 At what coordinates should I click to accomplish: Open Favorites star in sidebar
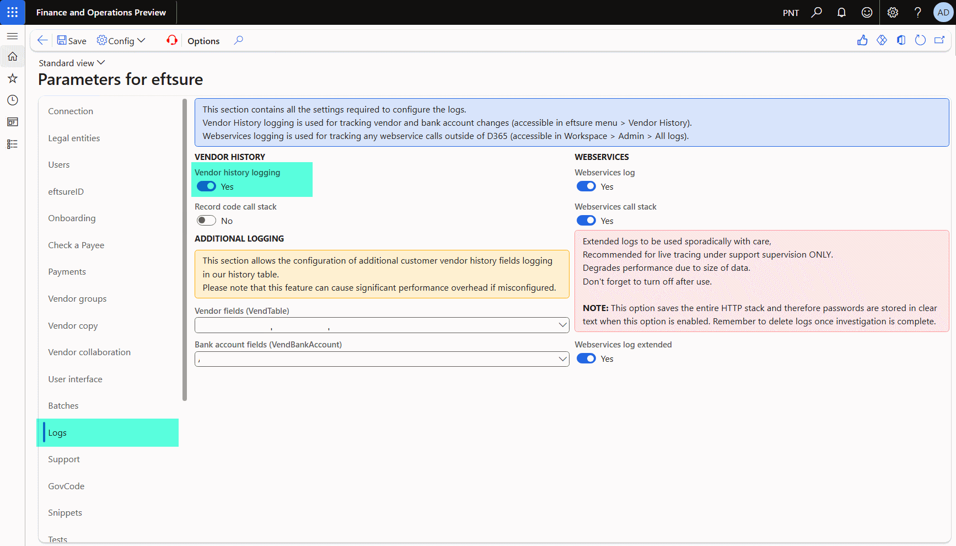point(12,78)
